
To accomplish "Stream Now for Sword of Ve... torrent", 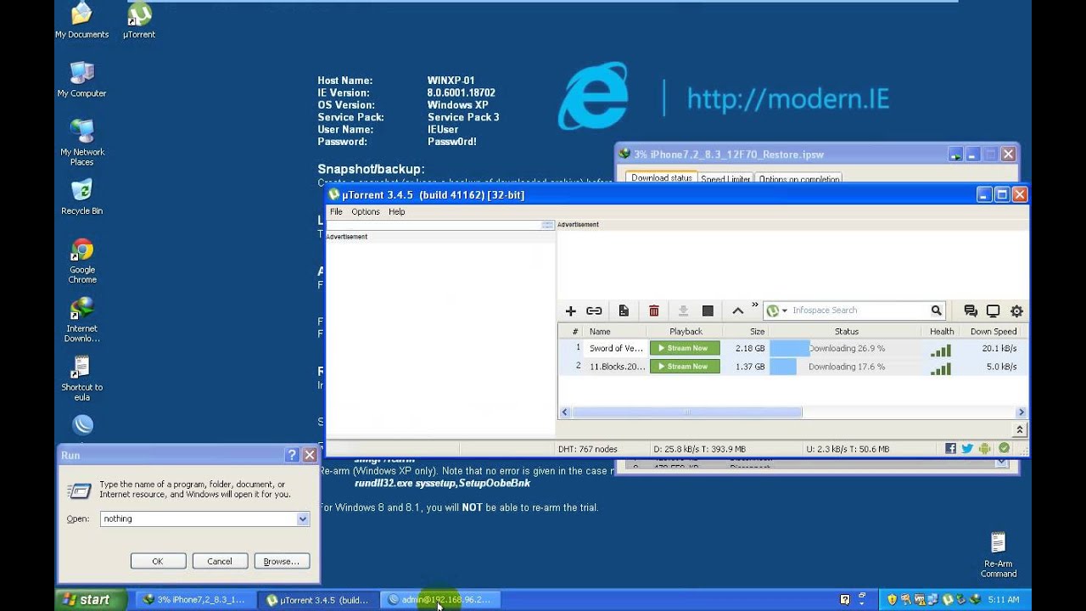I will click(x=685, y=348).
